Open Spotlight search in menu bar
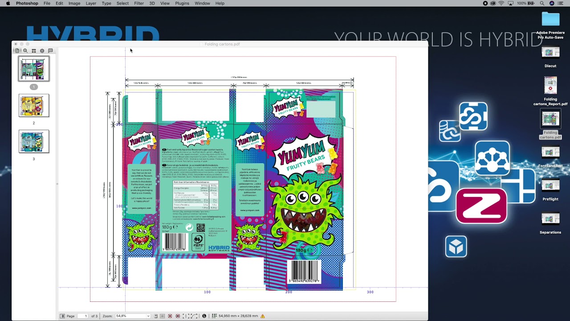The image size is (570, 321). pos(542,3)
